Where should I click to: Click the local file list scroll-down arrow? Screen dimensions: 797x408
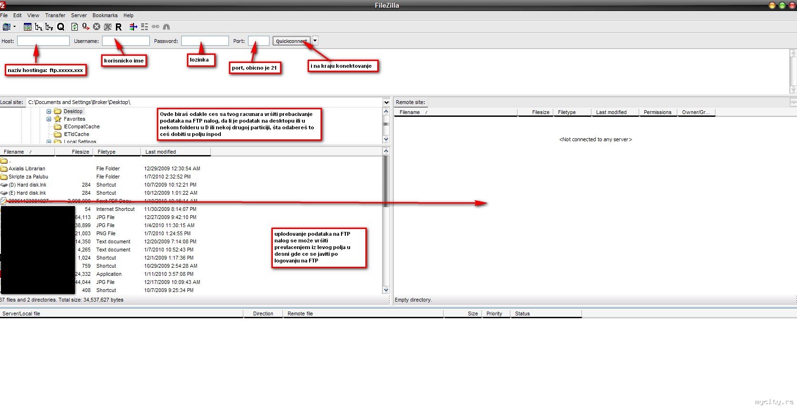point(386,290)
